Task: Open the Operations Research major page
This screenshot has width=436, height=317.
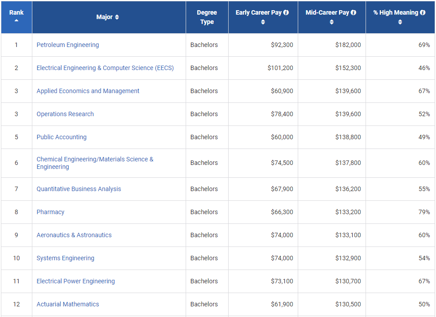Action: (x=65, y=114)
